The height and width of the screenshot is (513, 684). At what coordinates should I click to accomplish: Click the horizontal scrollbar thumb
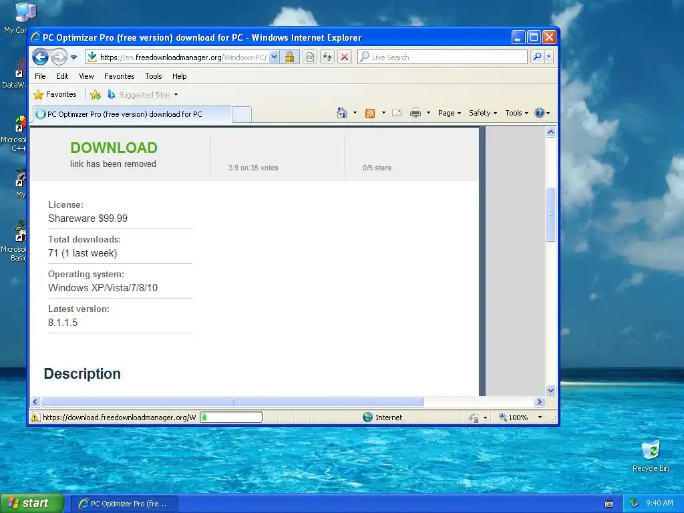tap(232, 401)
